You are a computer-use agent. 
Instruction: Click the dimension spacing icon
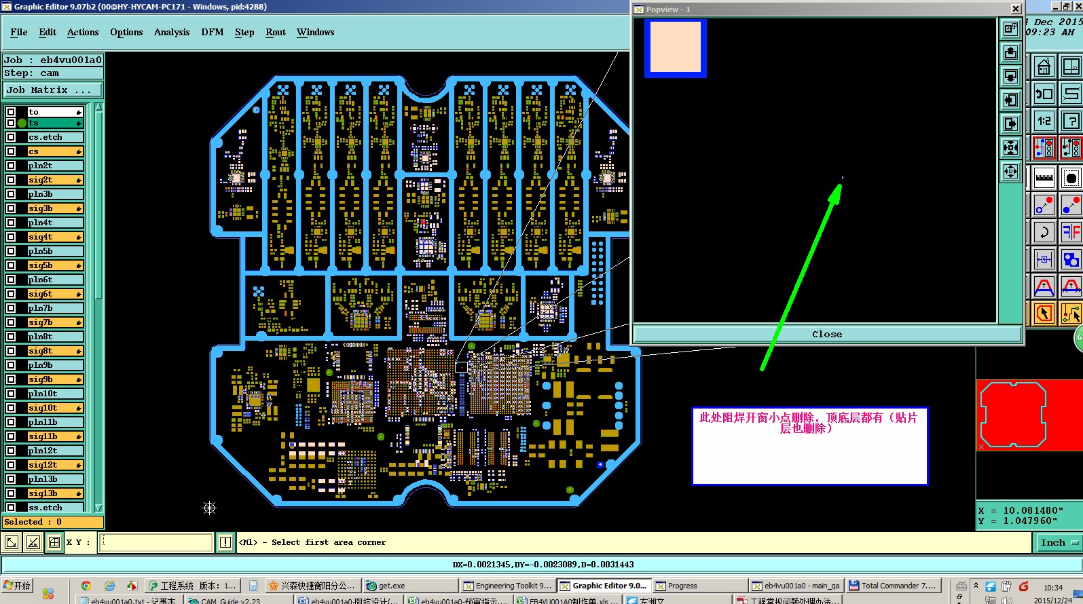click(1044, 259)
